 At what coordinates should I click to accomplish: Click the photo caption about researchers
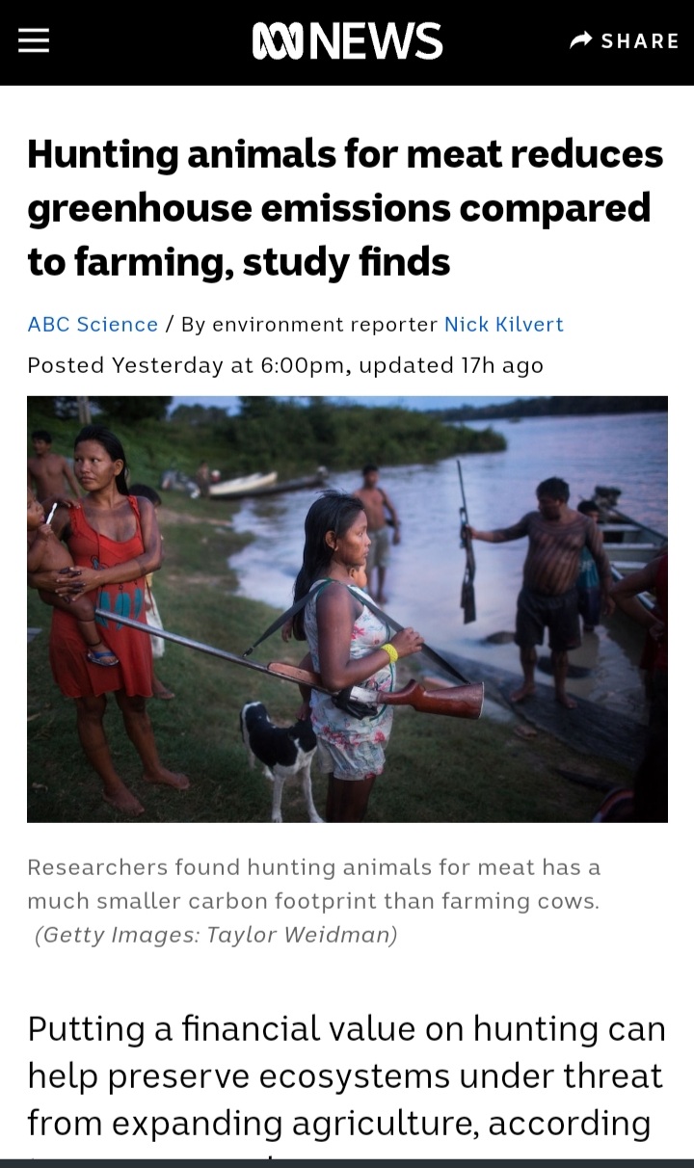click(313, 885)
